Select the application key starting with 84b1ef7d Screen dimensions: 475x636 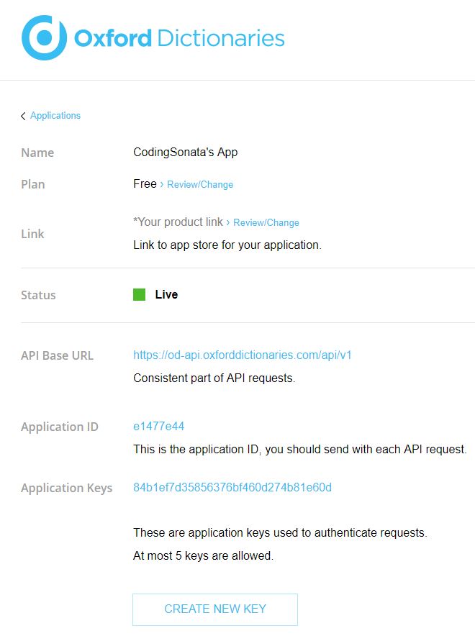point(232,488)
